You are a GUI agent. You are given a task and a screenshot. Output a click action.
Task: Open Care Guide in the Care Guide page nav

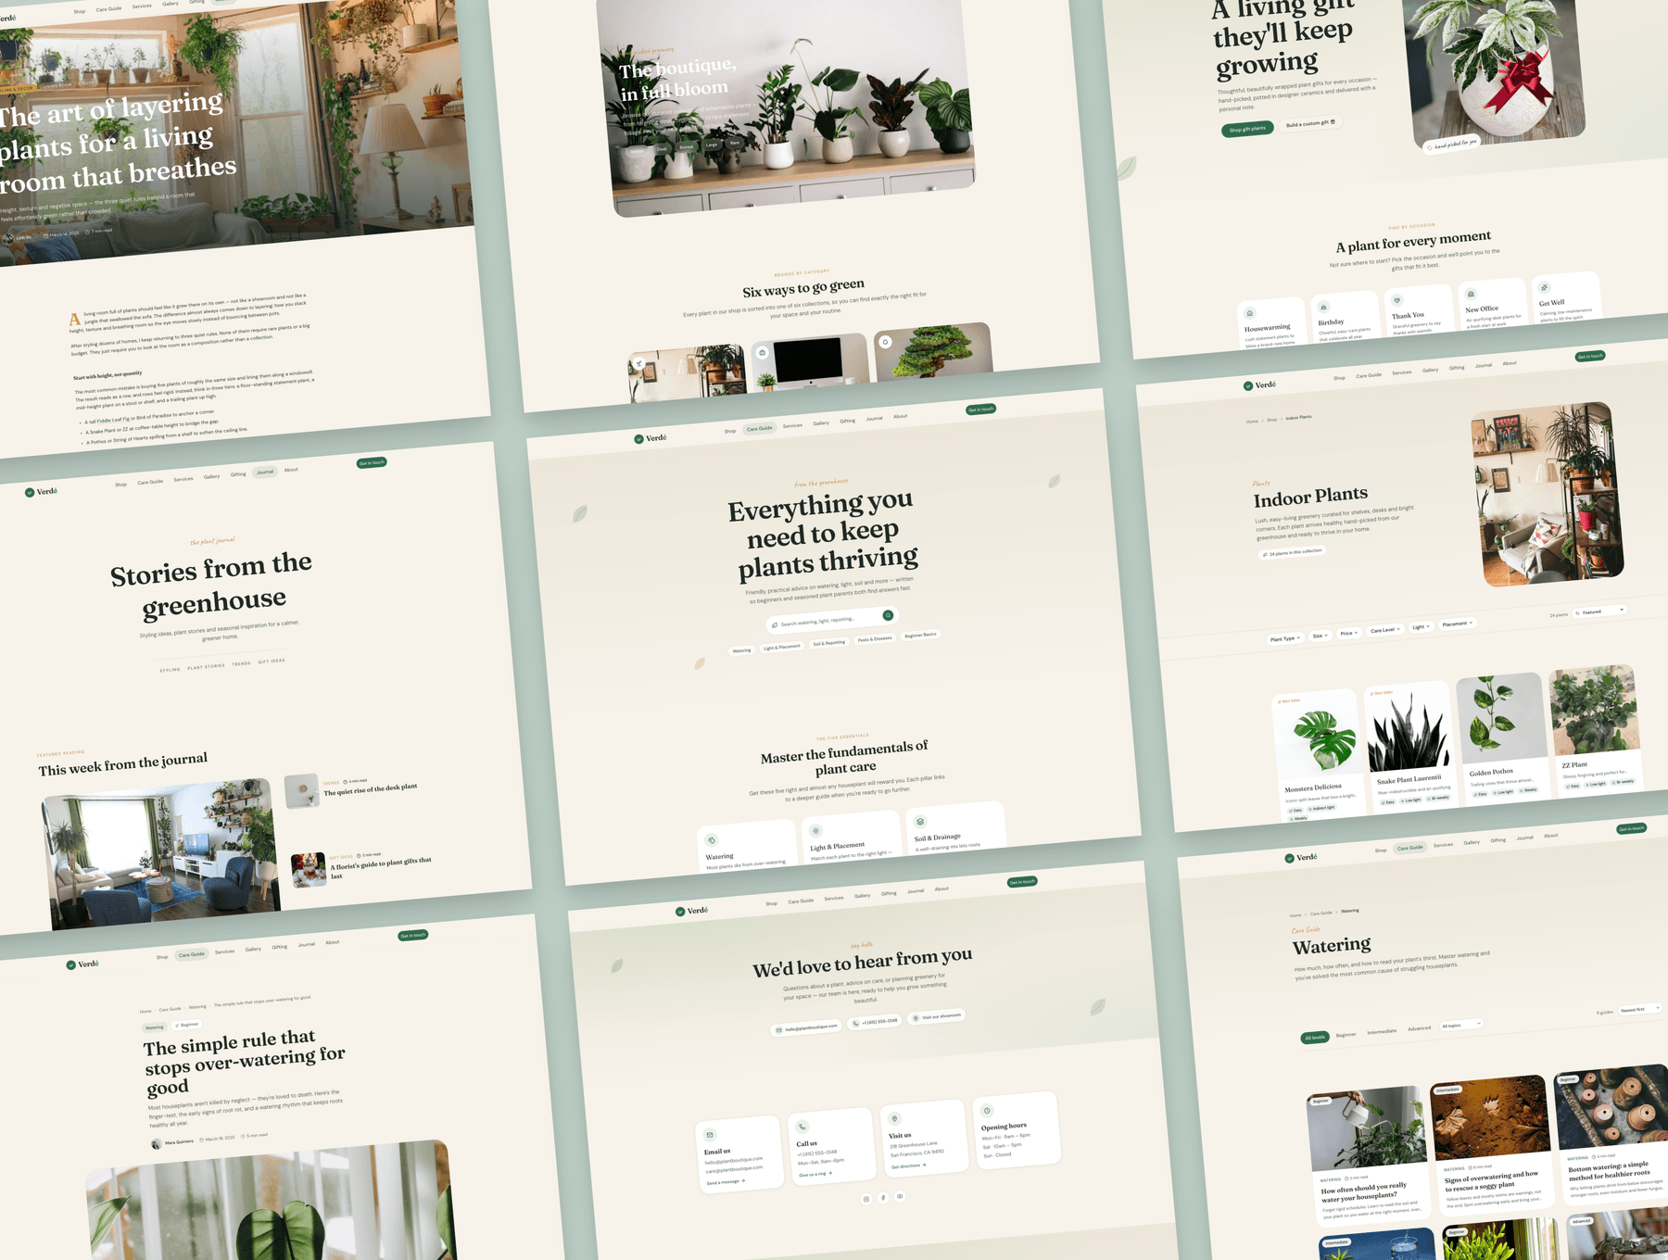[x=759, y=429]
